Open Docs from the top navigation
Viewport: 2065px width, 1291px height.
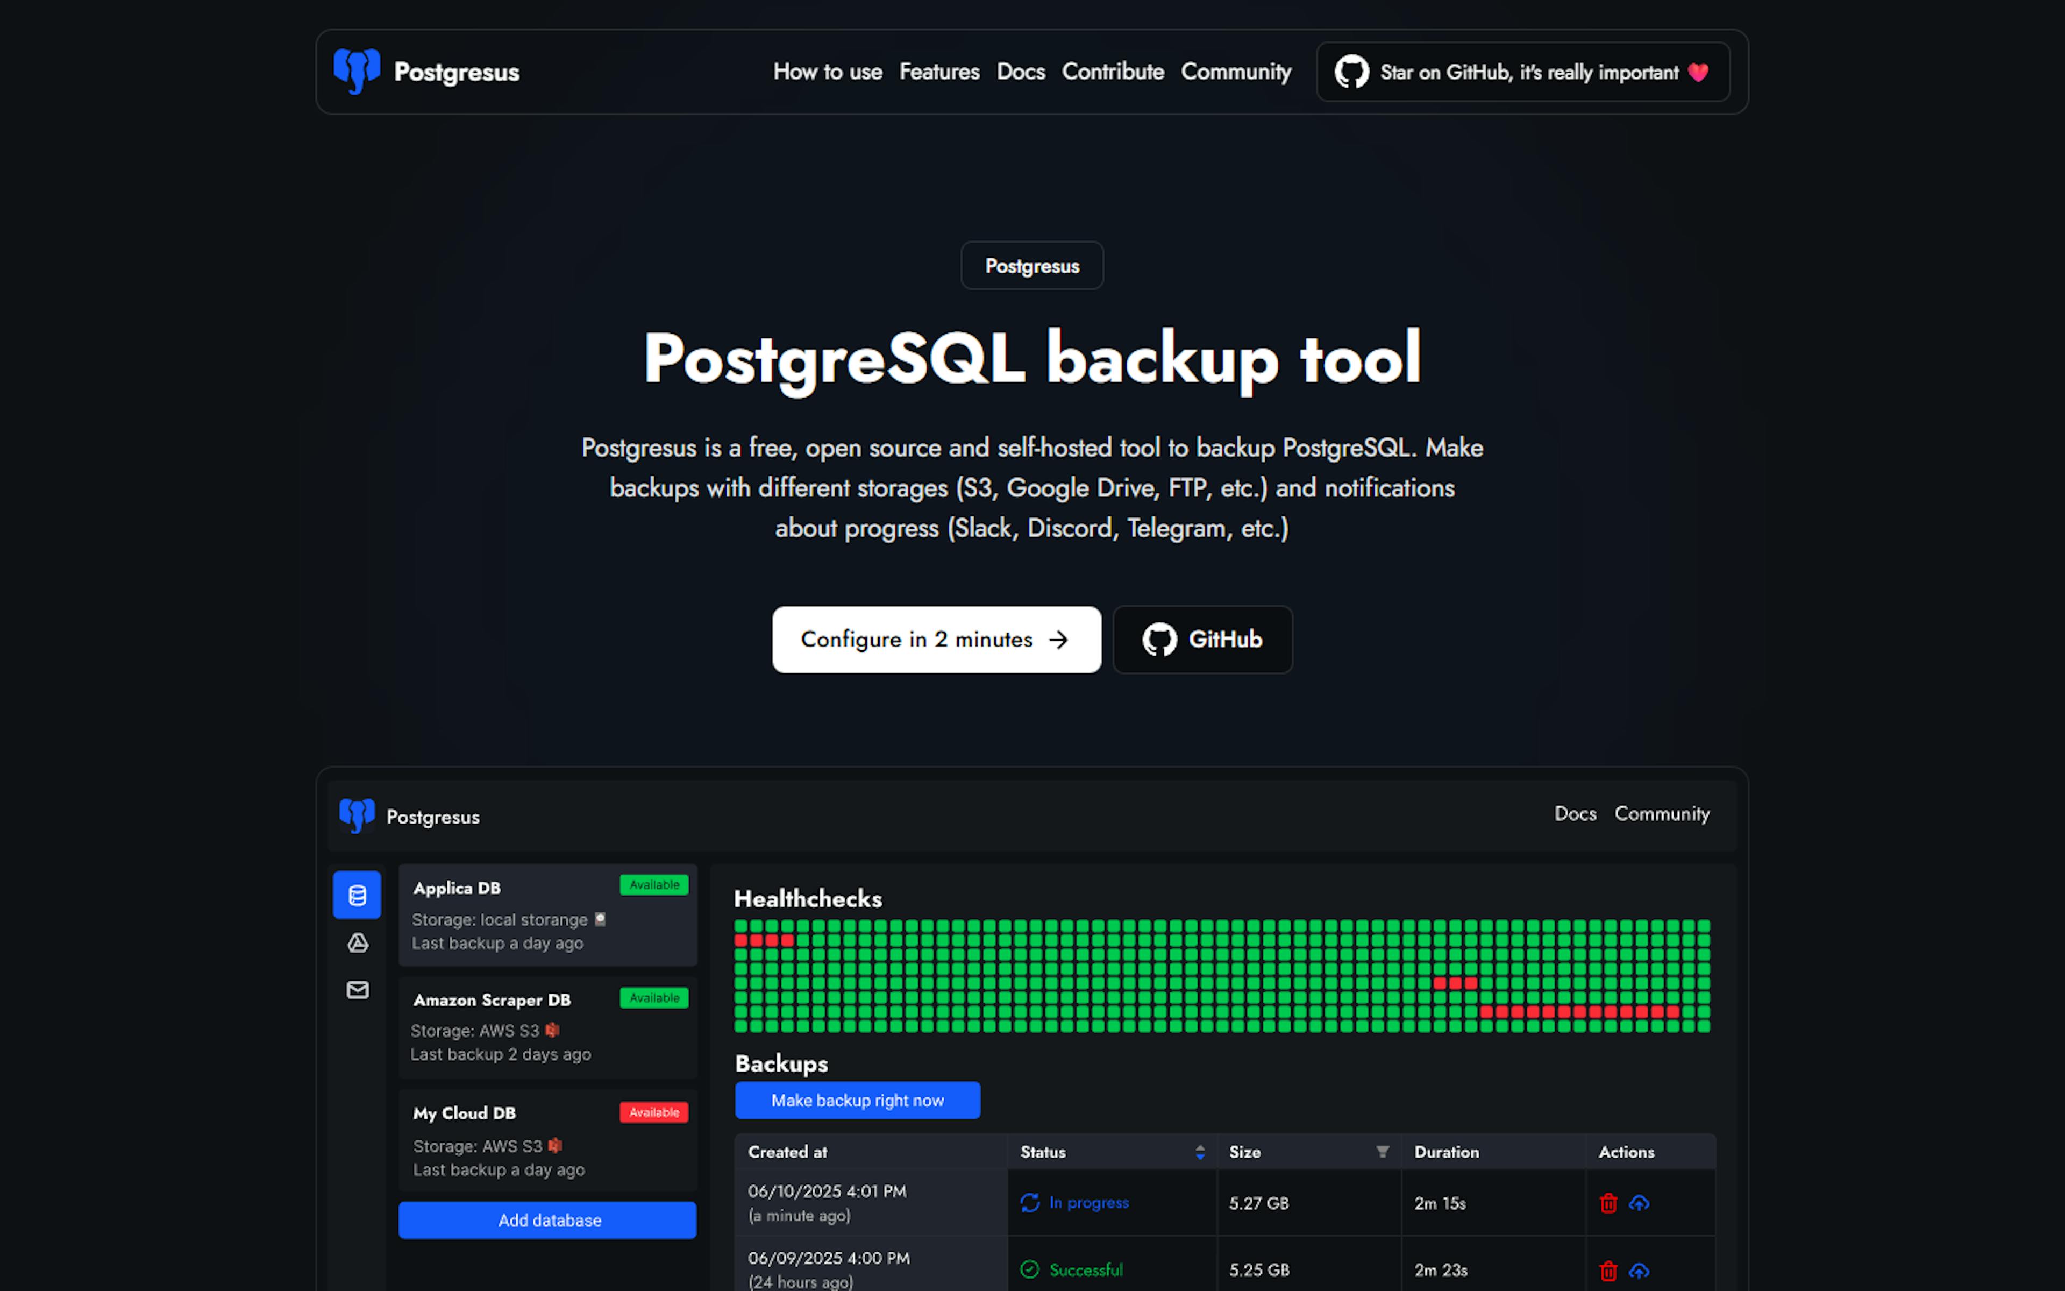(1021, 72)
